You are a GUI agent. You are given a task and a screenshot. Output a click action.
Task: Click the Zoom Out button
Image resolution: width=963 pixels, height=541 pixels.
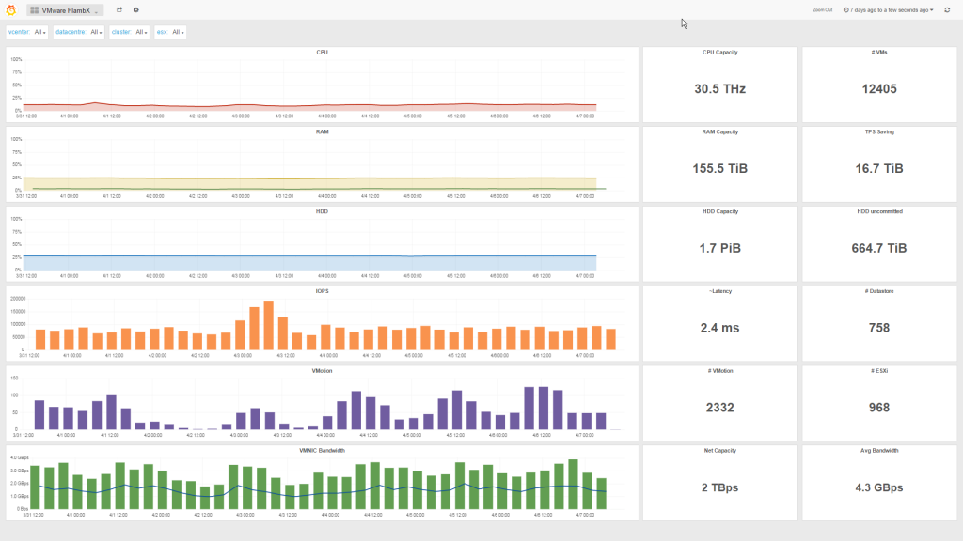(823, 9)
